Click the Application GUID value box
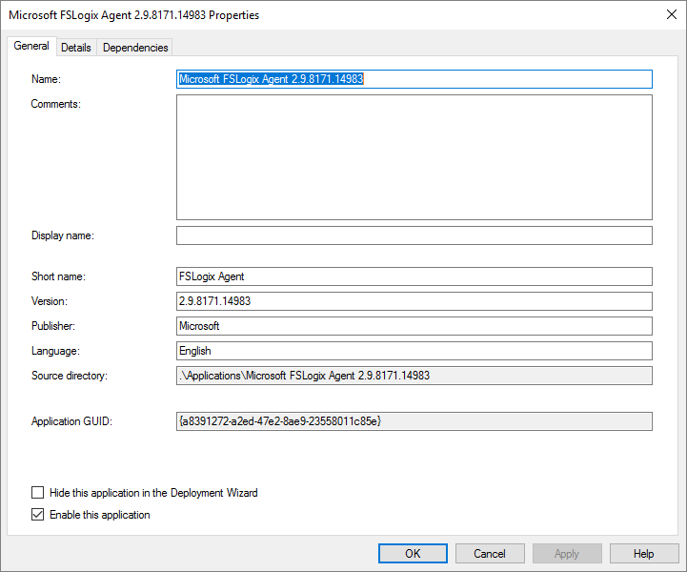Viewport: 687px width, 572px height. tap(414, 421)
